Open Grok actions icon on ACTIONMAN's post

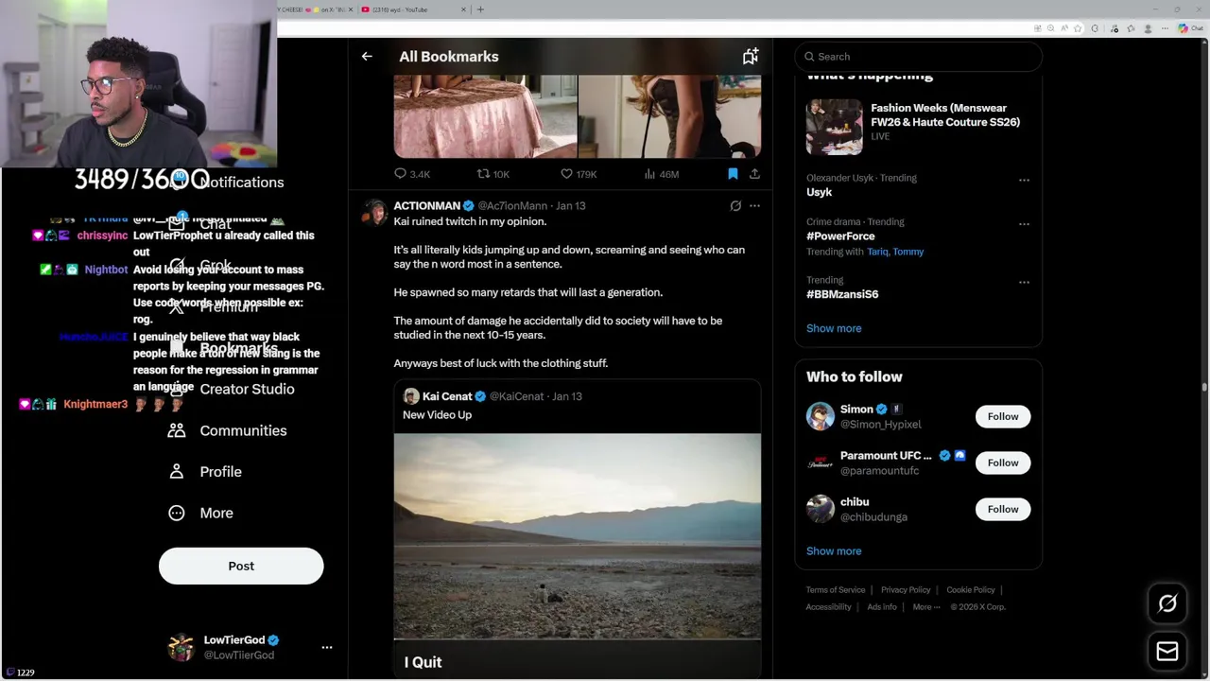(735, 205)
